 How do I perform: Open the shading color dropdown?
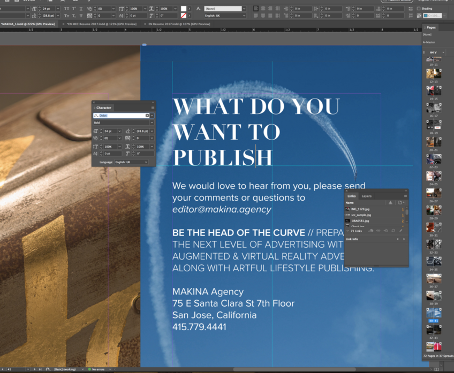(444, 16)
